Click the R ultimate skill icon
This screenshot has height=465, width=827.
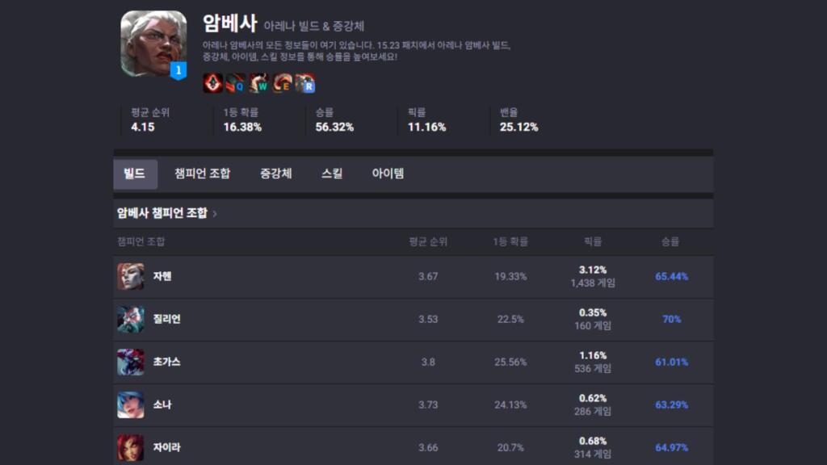tap(304, 83)
